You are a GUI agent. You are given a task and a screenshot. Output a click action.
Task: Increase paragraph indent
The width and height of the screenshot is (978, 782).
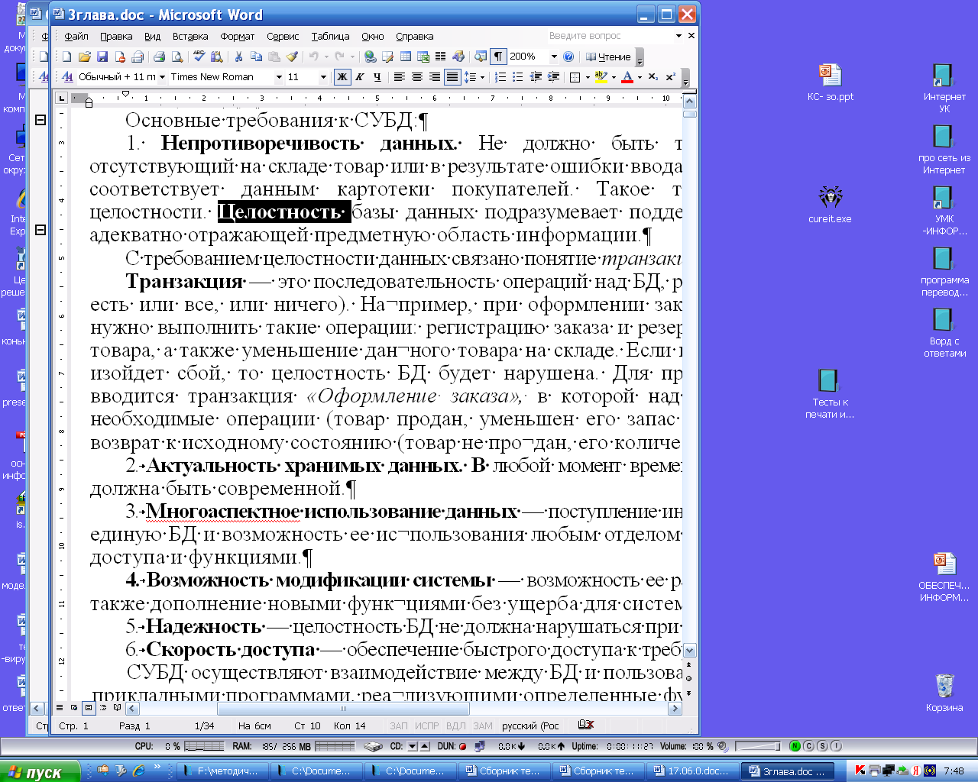point(553,77)
